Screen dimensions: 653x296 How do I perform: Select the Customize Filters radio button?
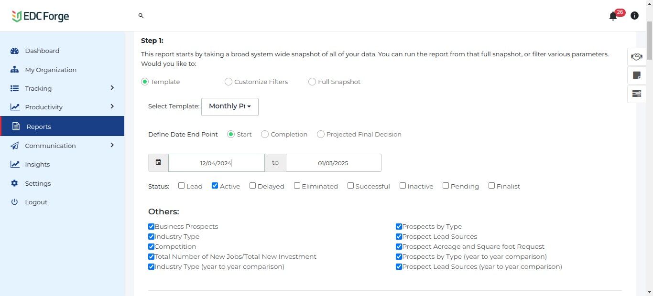pos(229,82)
